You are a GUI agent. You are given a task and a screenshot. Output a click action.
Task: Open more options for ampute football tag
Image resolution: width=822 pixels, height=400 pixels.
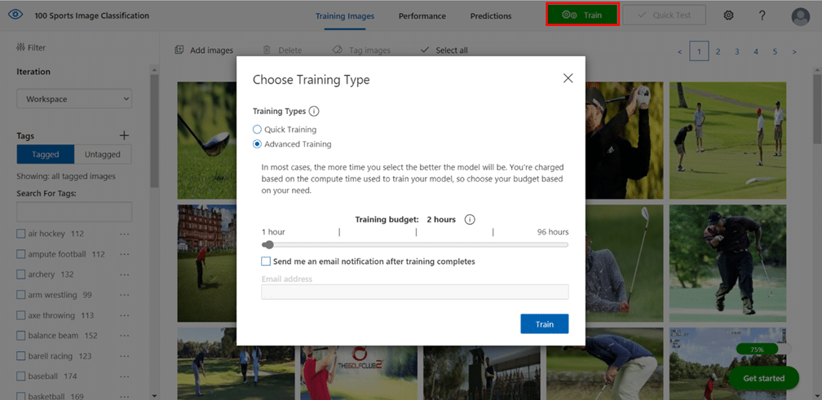pos(124,254)
